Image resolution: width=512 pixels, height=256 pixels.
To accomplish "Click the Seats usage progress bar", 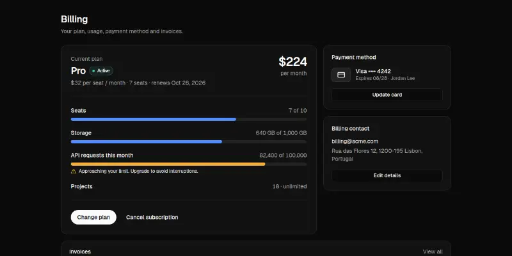I will [189, 120].
